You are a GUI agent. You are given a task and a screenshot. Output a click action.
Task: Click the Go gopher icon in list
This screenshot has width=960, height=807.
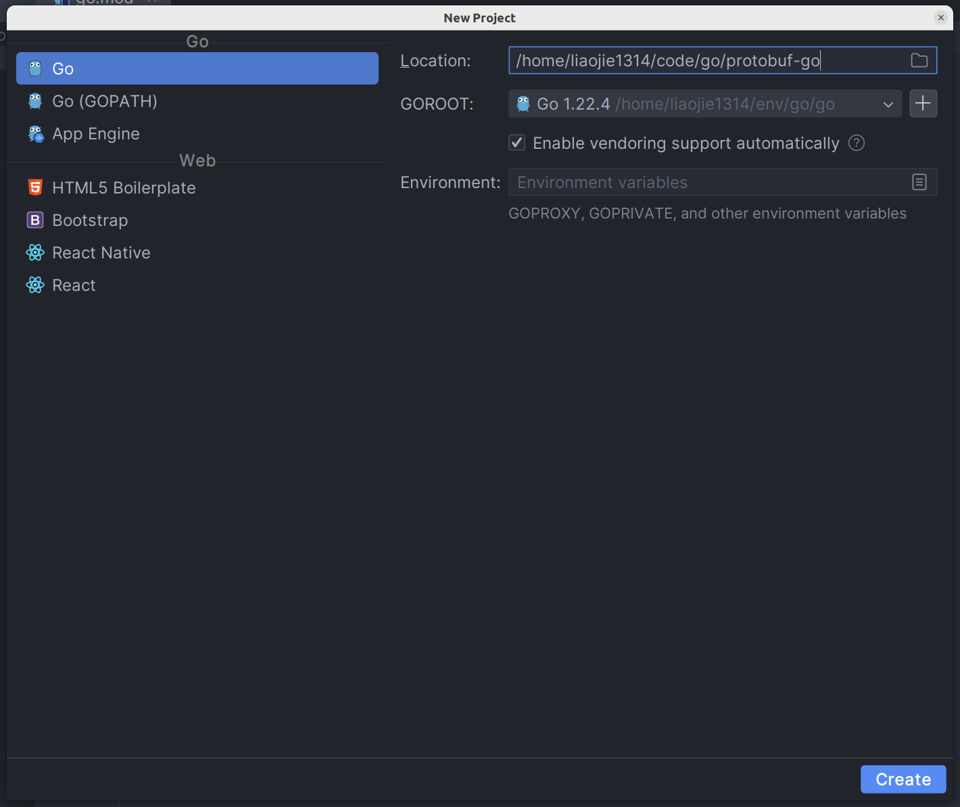click(35, 68)
